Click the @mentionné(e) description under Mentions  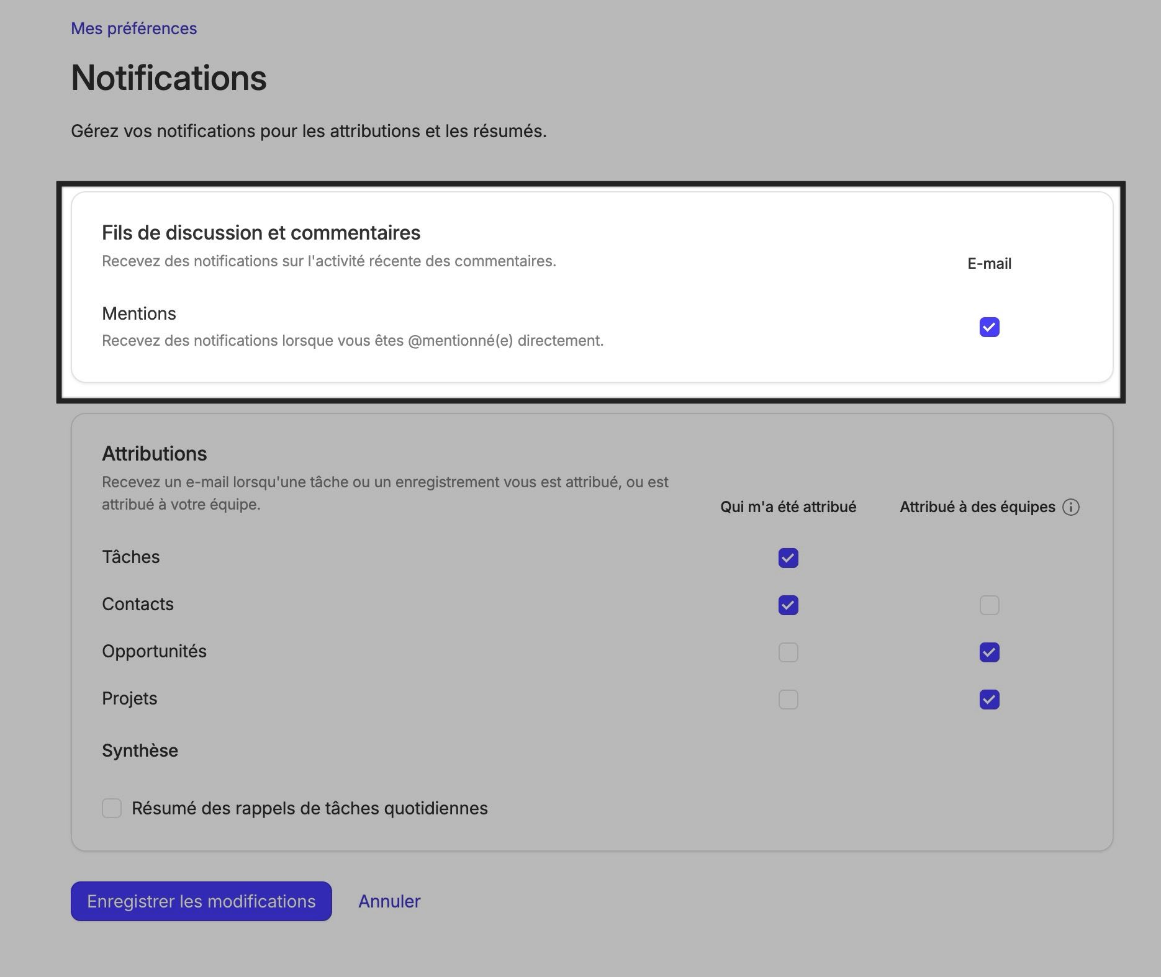[x=353, y=341]
